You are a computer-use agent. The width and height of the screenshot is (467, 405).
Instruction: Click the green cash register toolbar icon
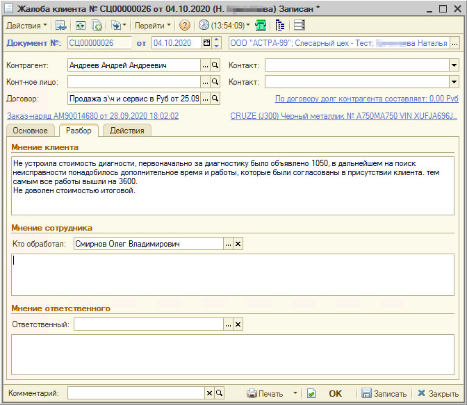coord(261,25)
